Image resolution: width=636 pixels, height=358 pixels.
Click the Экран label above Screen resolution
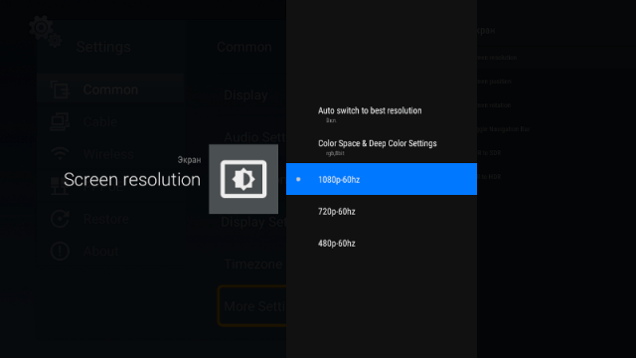click(189, 160)
